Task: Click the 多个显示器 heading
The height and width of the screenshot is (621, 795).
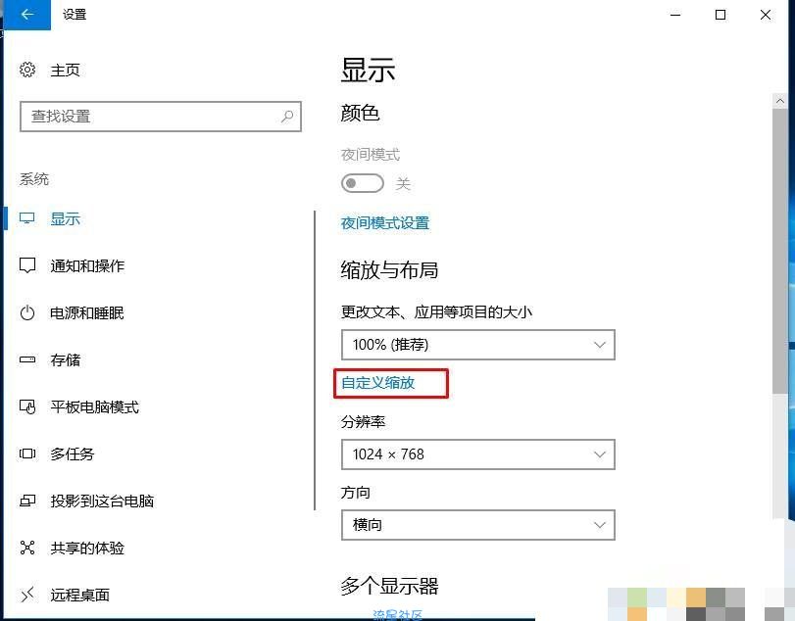Action: point(389,586)
